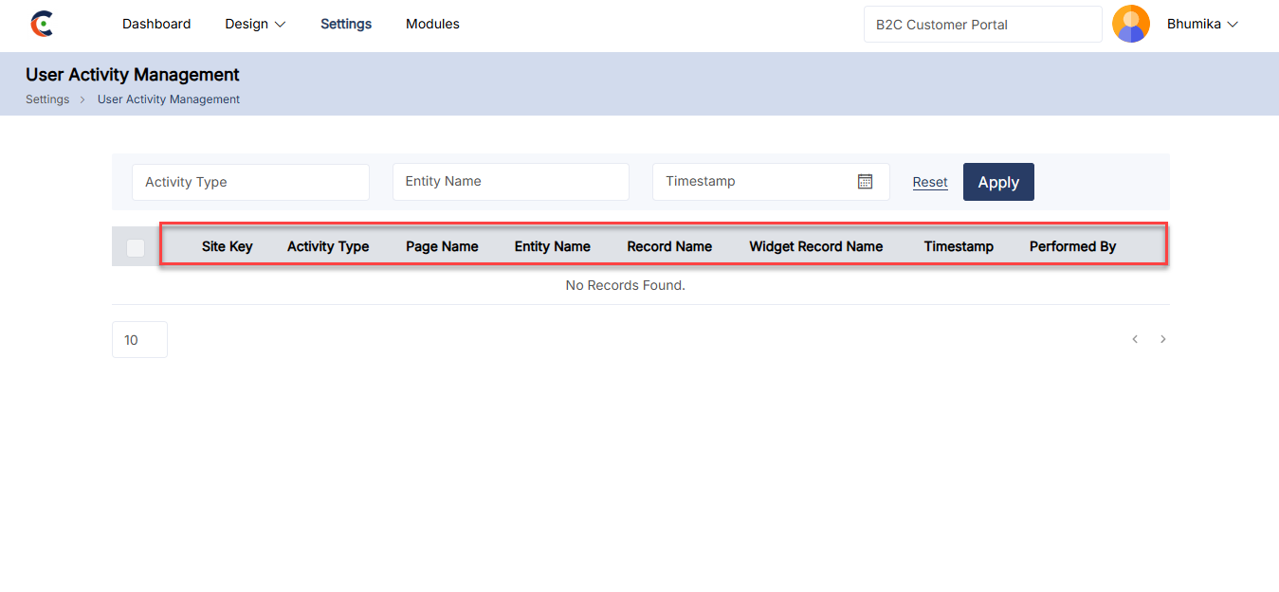Open the page size selector showing 10
This screenshot has width=1279, height=592.
(x=139, y=340)
